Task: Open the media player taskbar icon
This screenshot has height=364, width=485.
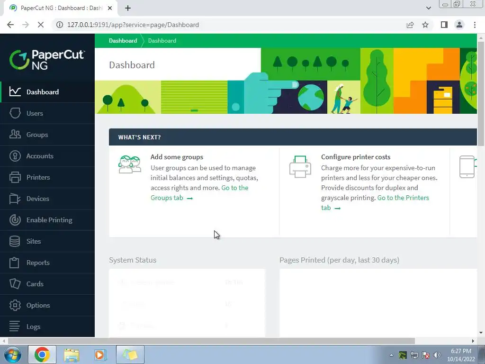Action: [100, 355]
